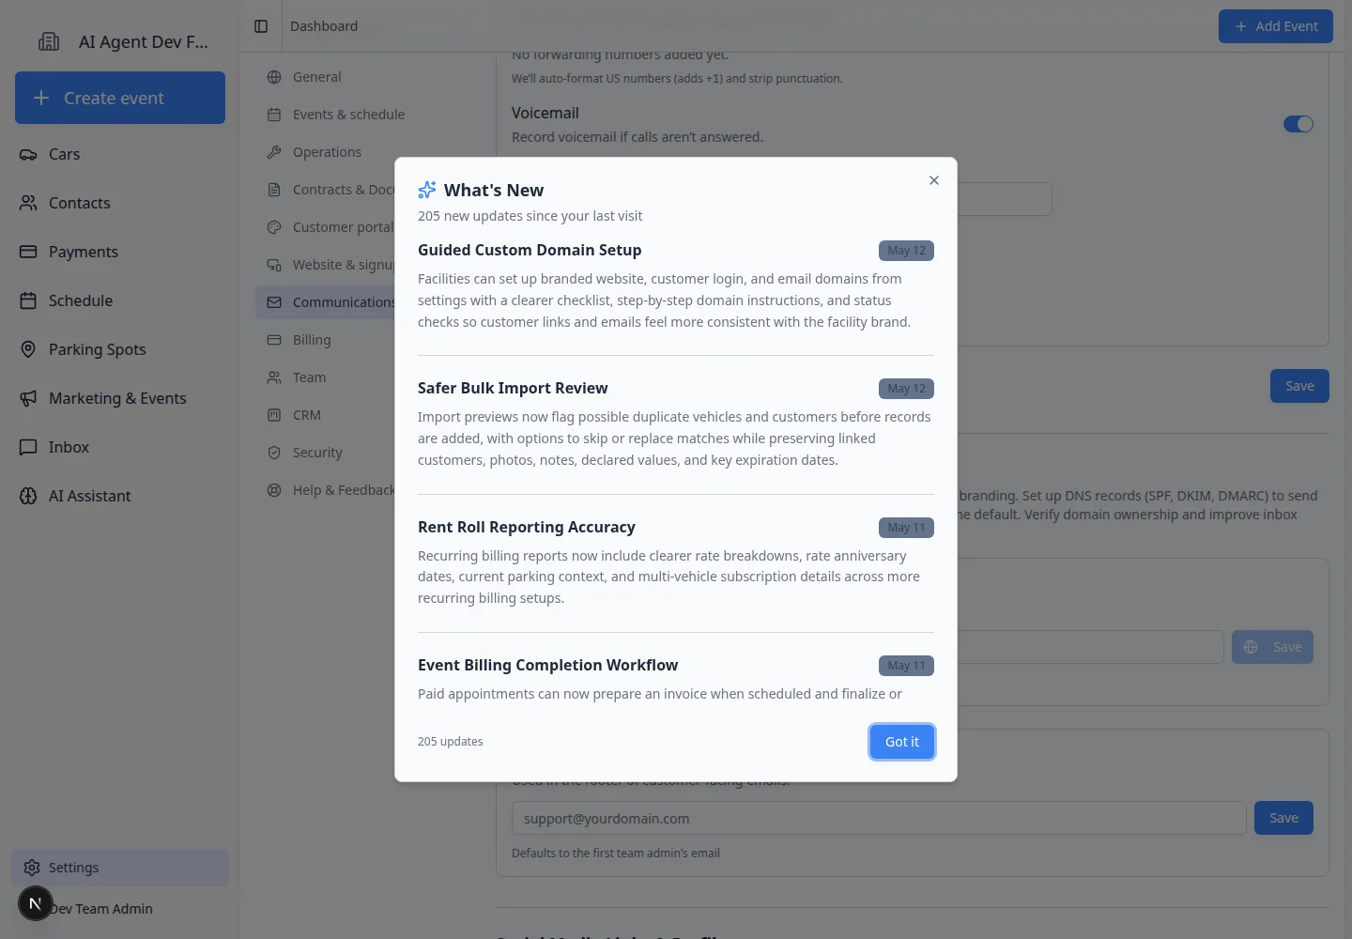1352x939 pixels.
Task: Click the sidebar panel toggle icon
Action: click(261, 26)
